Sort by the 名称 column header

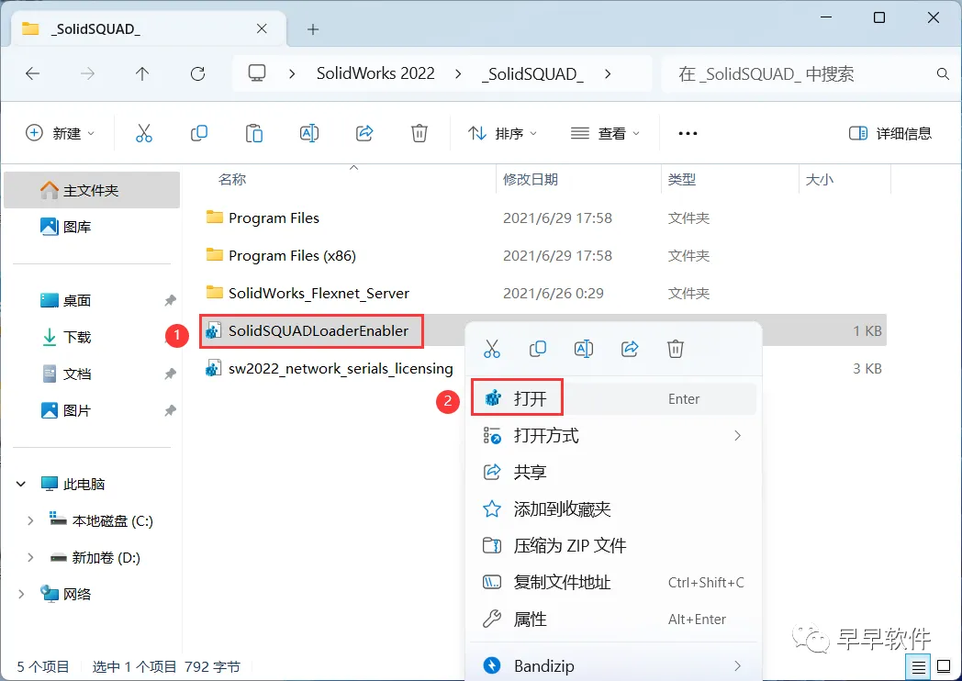click(232, 179)
